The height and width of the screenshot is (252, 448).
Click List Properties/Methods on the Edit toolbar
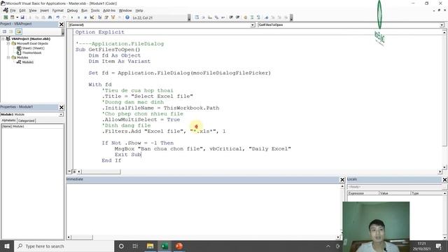coord(197,17)
